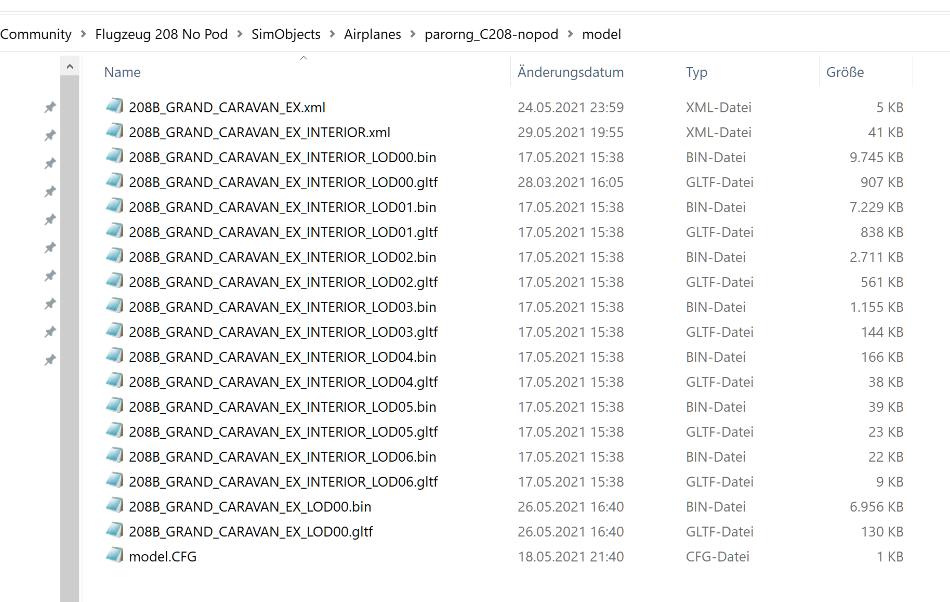
Task: Select the file name 208B_GRAND_CARAVAN_EX_INTERIOR.xml
Action: (x=259, y=132)
